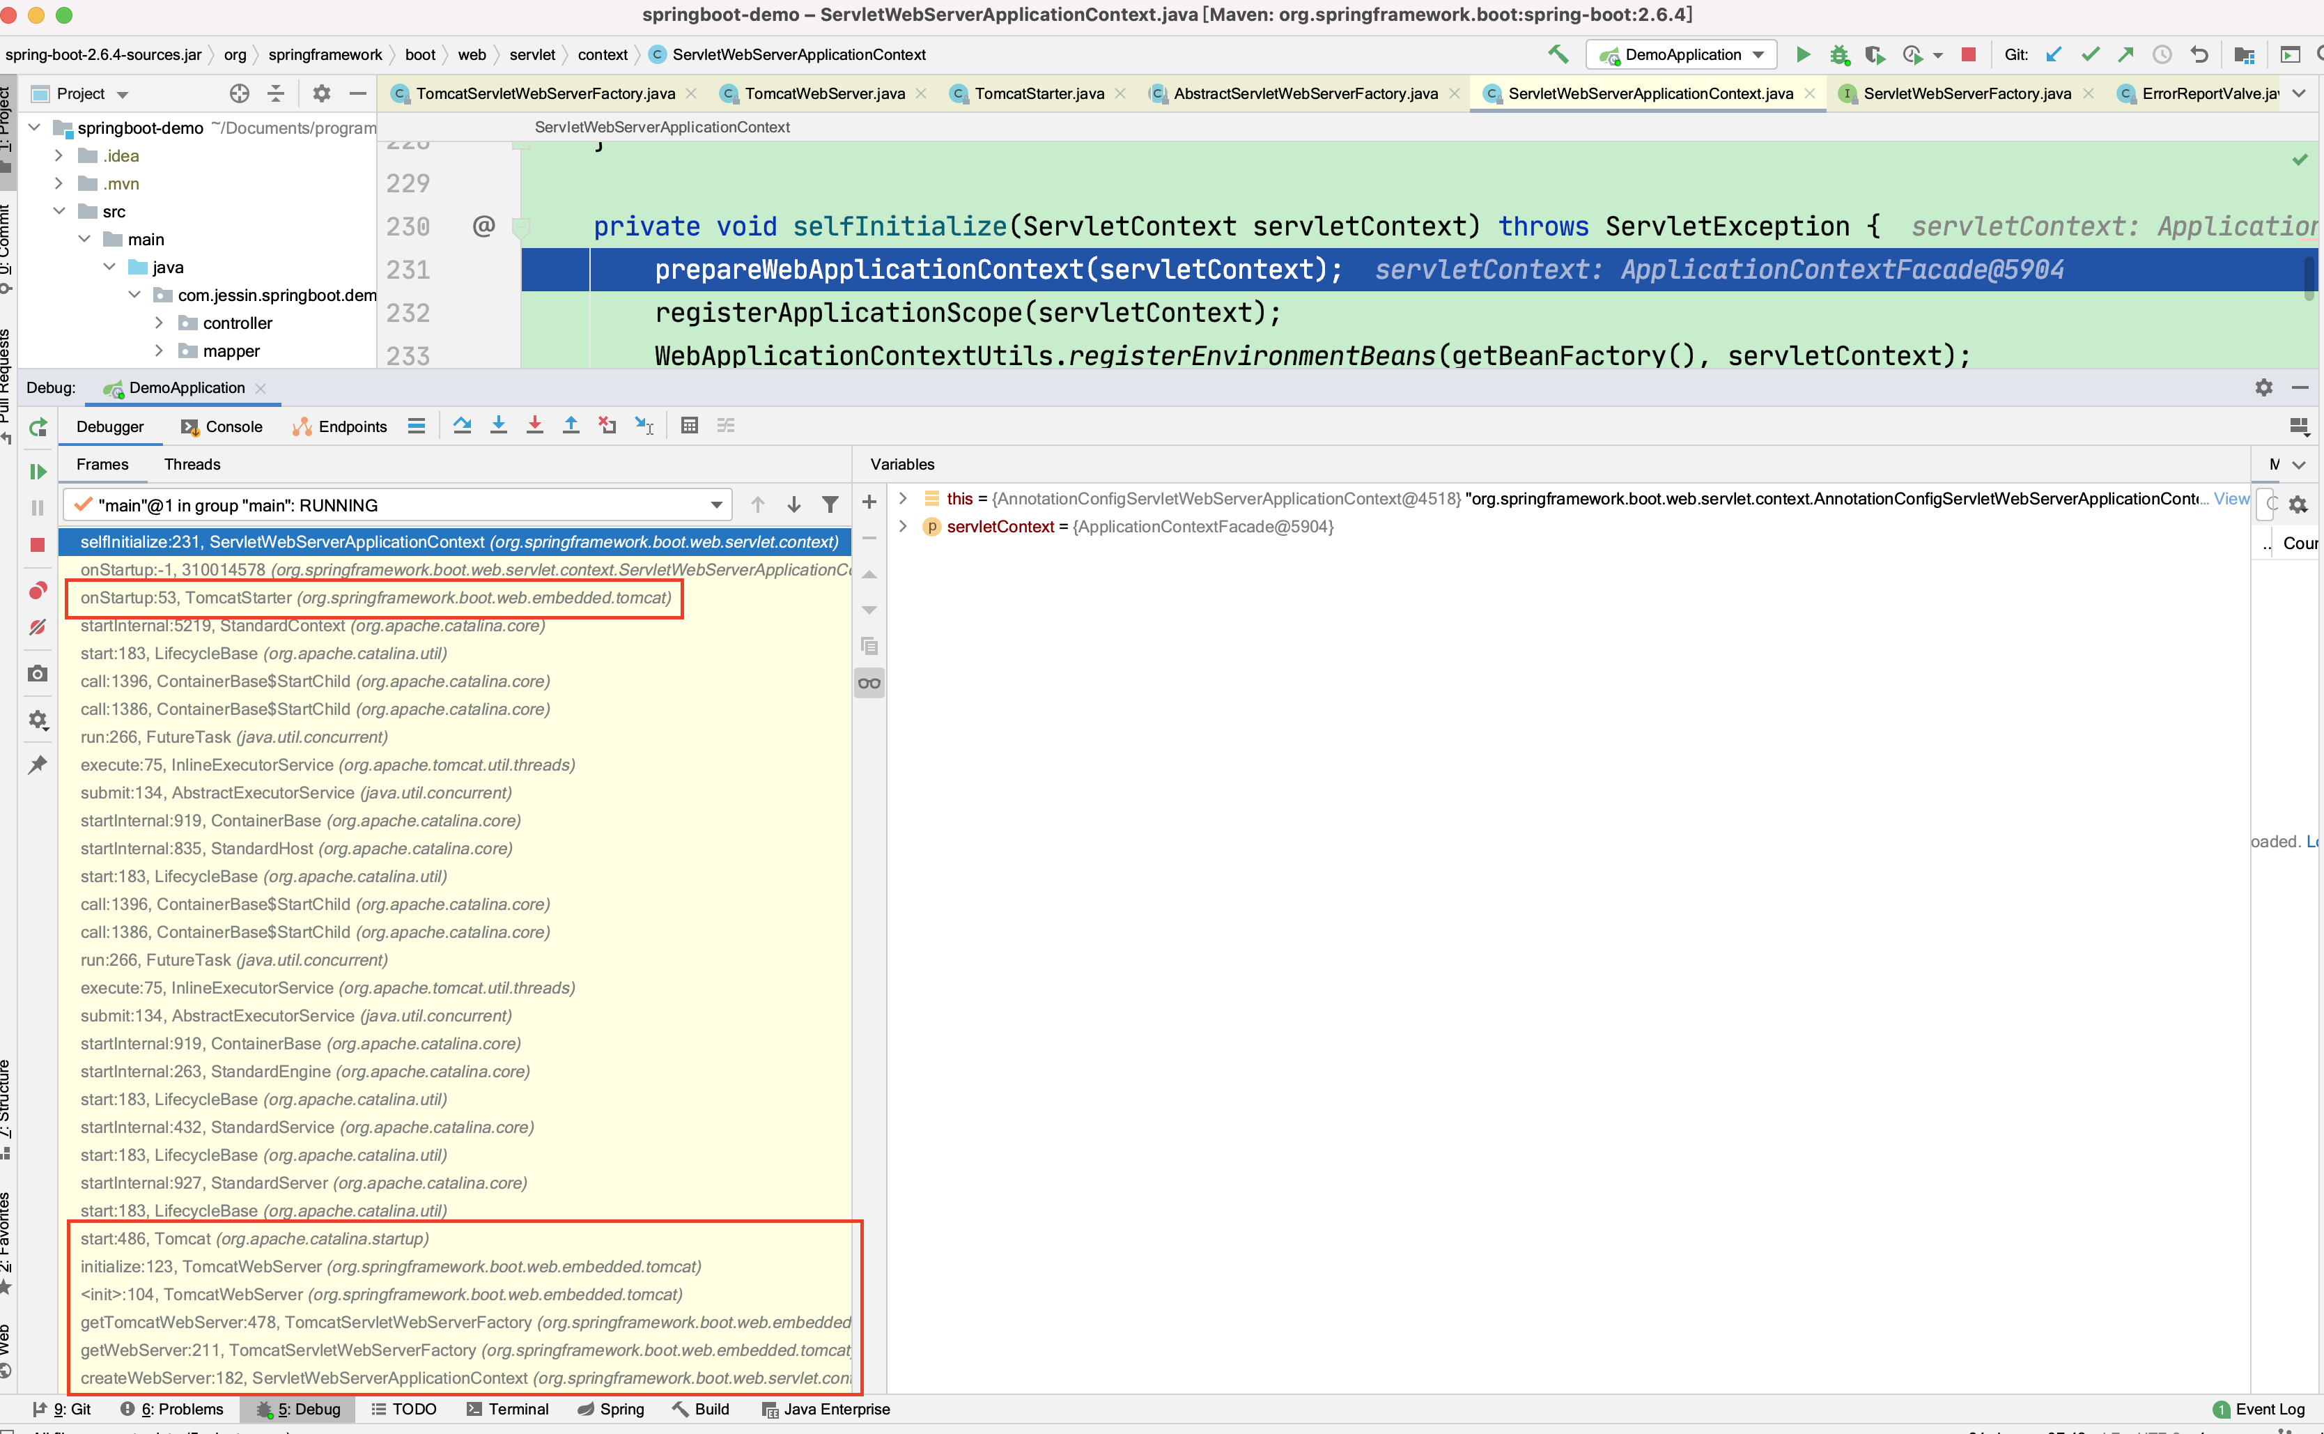Toggle the frames filter in the Frames panel

pyautogui.click(x=830, y=504)
